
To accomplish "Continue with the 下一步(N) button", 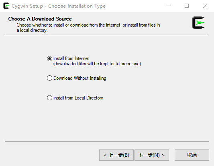I will click(152, 155).
